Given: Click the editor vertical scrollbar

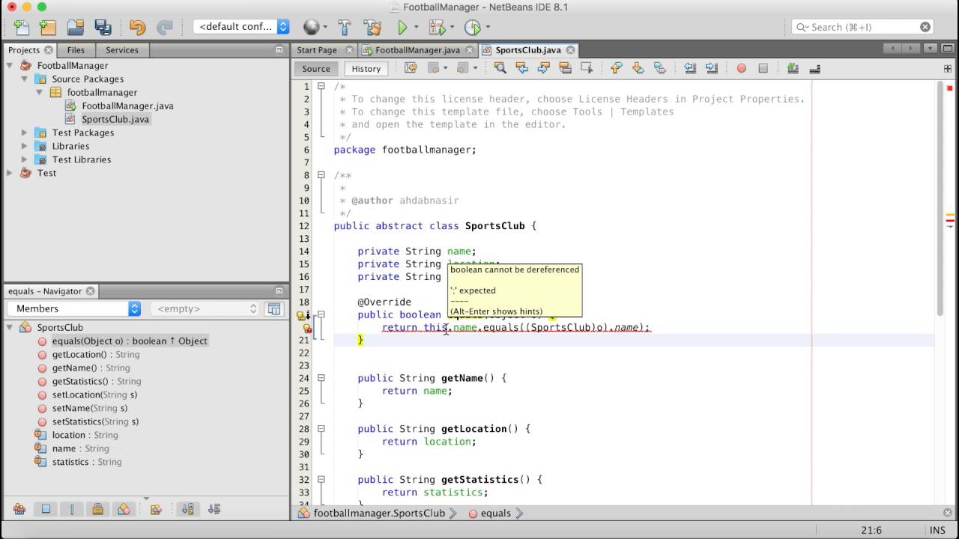Looking at the screenshot, I should (x=941, y=198).
